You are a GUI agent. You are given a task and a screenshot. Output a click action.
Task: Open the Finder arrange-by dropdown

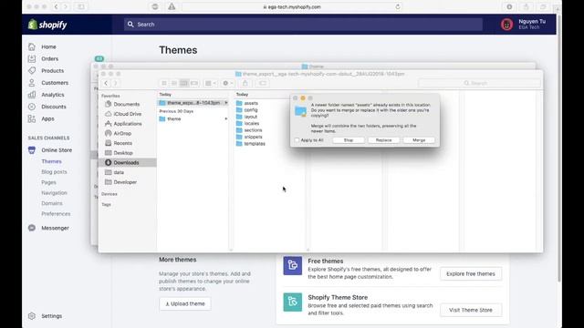211,83
